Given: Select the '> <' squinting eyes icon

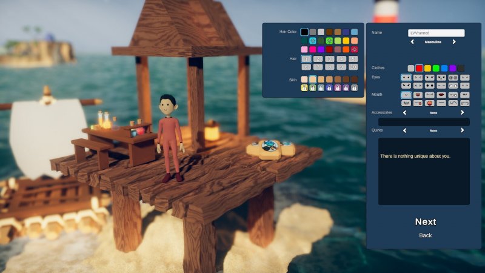Looking at the screenshot, I should [x=418, y=78].
